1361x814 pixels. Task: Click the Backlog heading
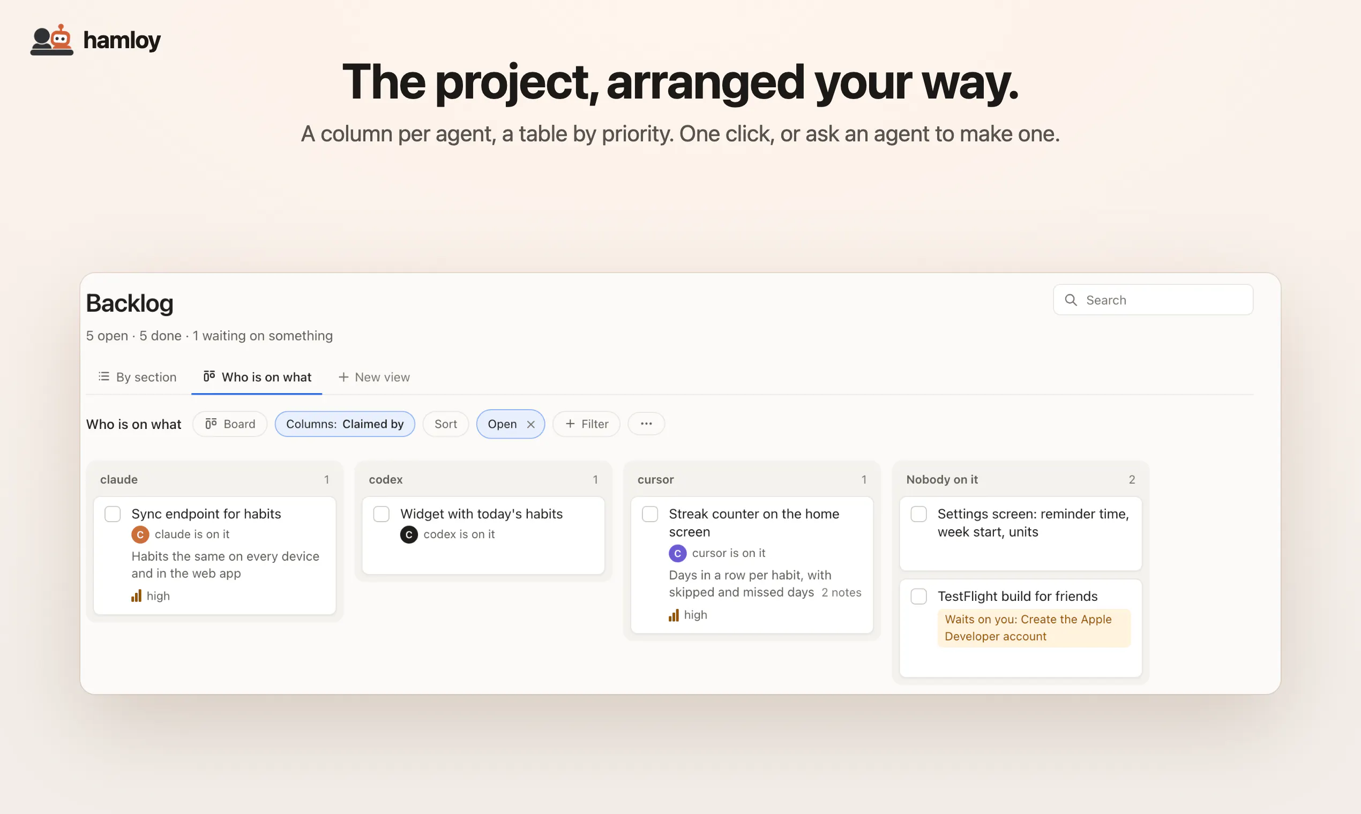[130, 303]
